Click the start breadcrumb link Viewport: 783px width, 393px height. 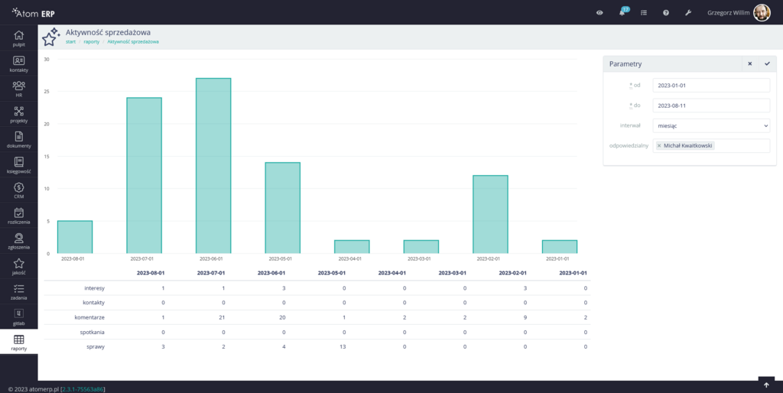(x=70, y=42)
